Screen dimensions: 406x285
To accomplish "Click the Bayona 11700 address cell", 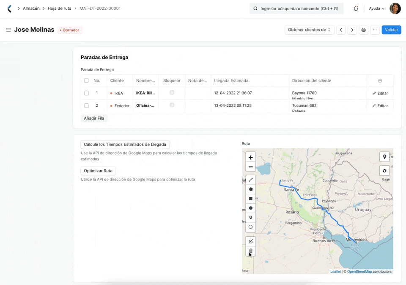I will (x=328, y=93).
